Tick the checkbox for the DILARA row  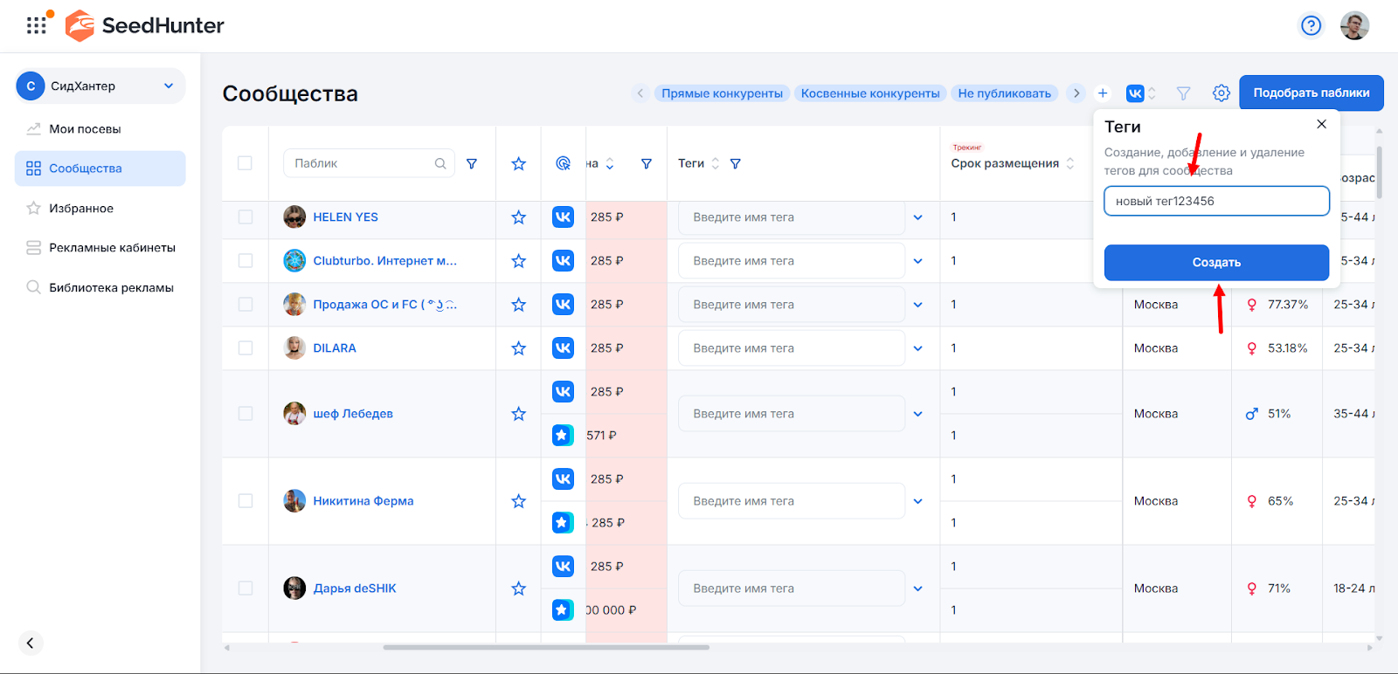(x=246, y=348)
